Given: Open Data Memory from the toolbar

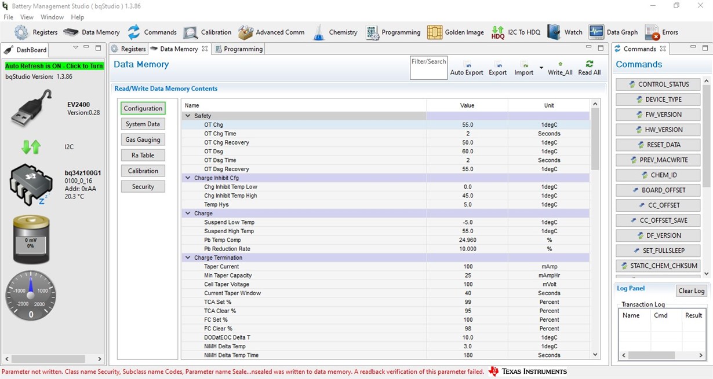Looking at the screenshot, I should 71,32.
